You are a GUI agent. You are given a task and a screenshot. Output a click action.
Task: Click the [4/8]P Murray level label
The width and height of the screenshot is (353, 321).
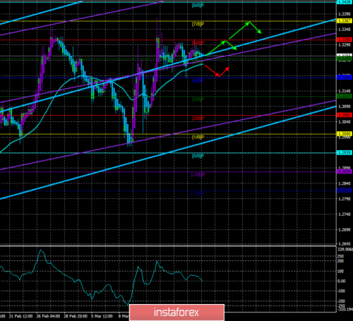click(x=198, y=80)
